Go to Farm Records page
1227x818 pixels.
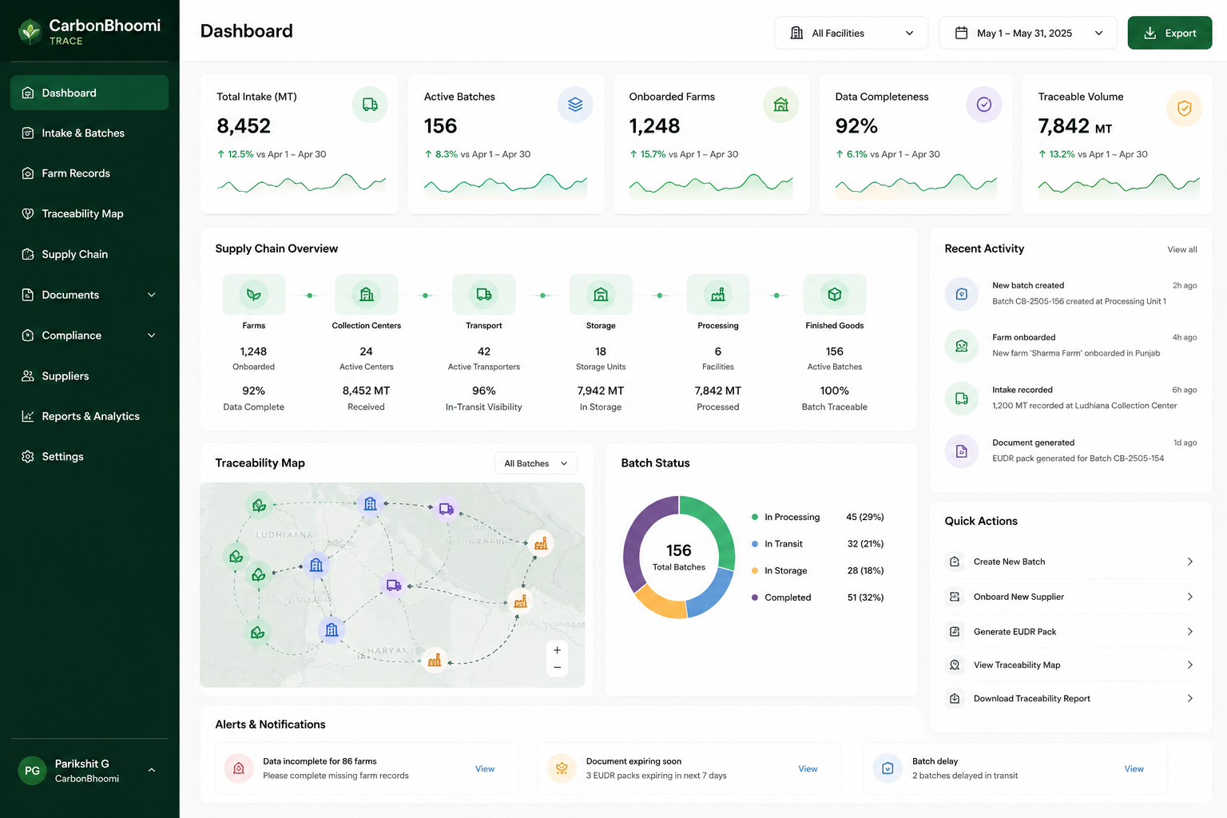pos(89,173)
